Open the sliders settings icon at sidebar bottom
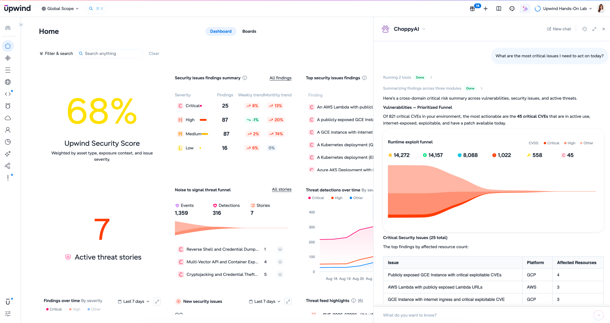Screen dimensions: 610x323 8,314
